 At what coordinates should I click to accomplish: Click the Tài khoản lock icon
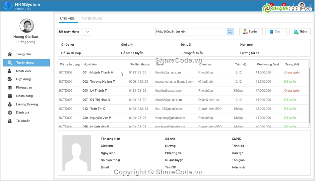coord(10,121)
